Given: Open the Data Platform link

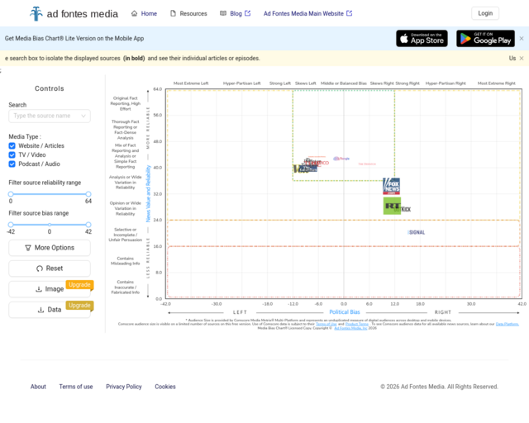Looking at the screenshot, I should click(507, 324).
